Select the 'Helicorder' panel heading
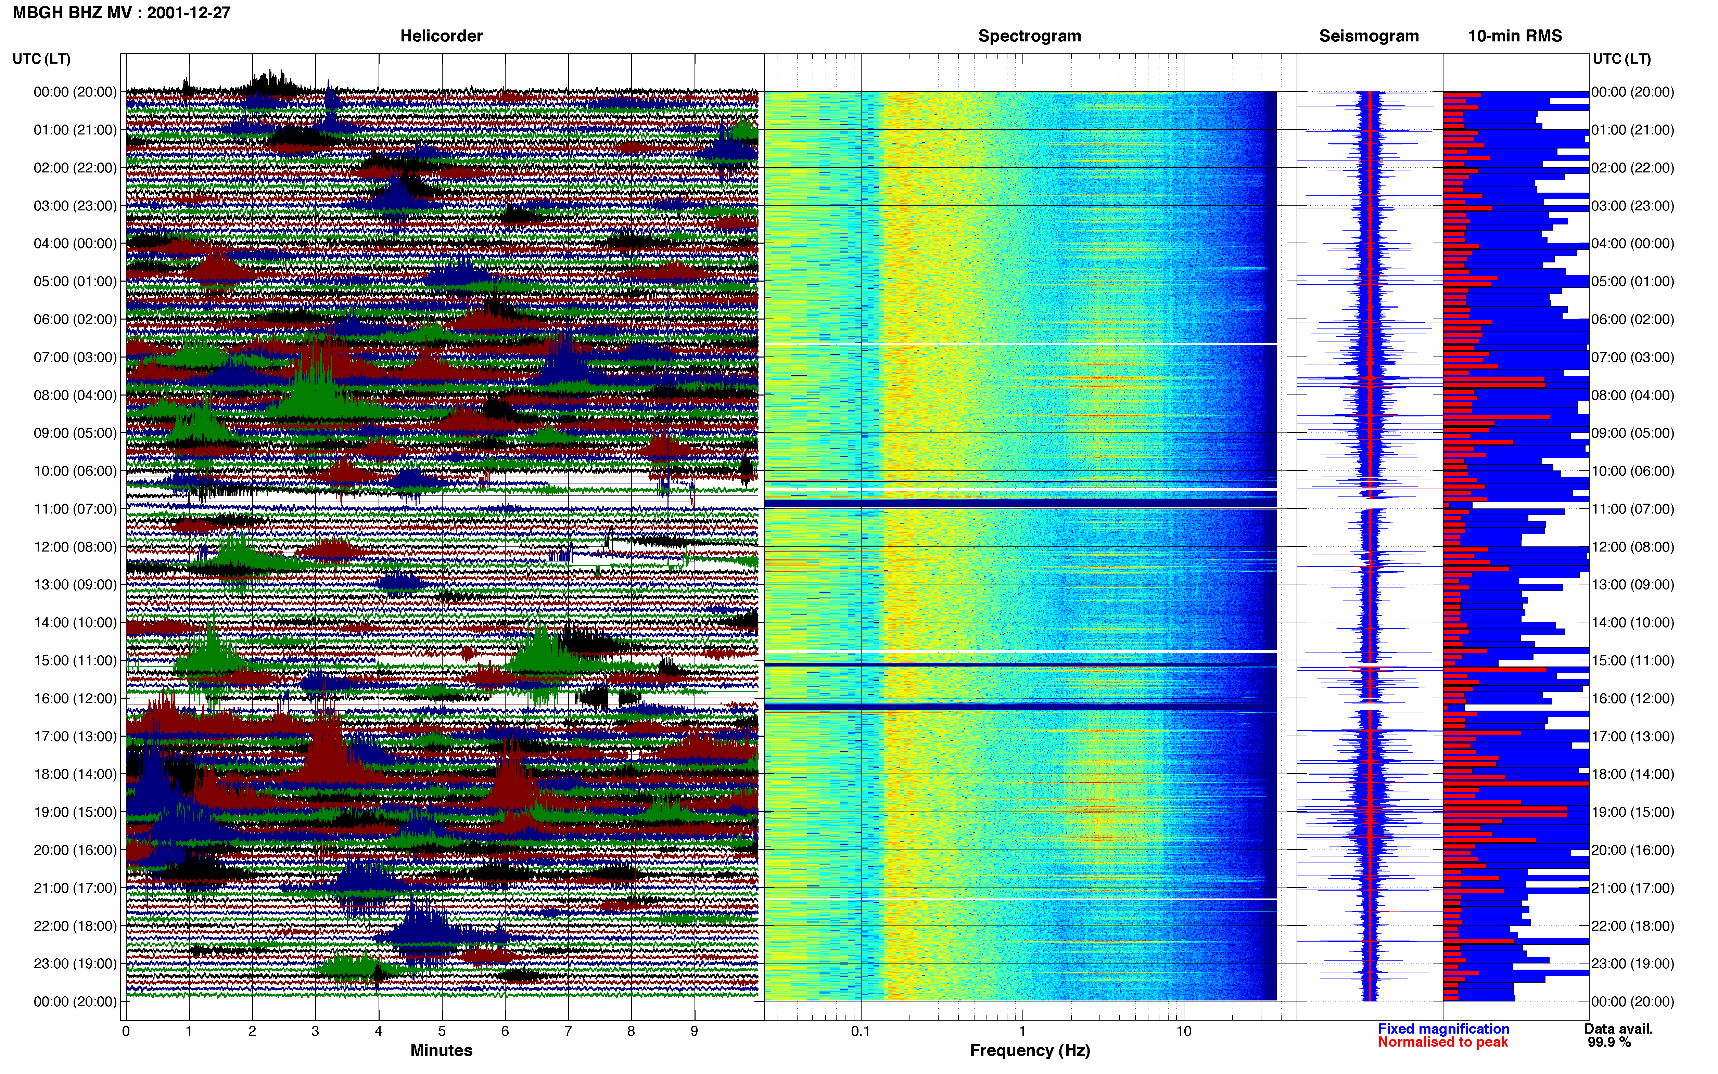 pyautogui.click(x=441, y=36)
